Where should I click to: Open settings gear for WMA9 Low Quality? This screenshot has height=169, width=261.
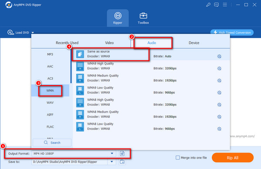(219, 93)
